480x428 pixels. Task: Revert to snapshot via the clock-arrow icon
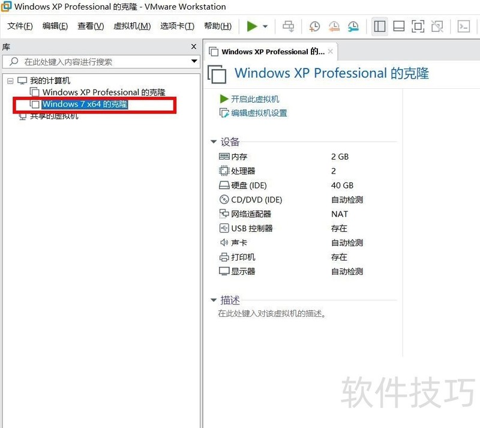click(x=334, y=26)
